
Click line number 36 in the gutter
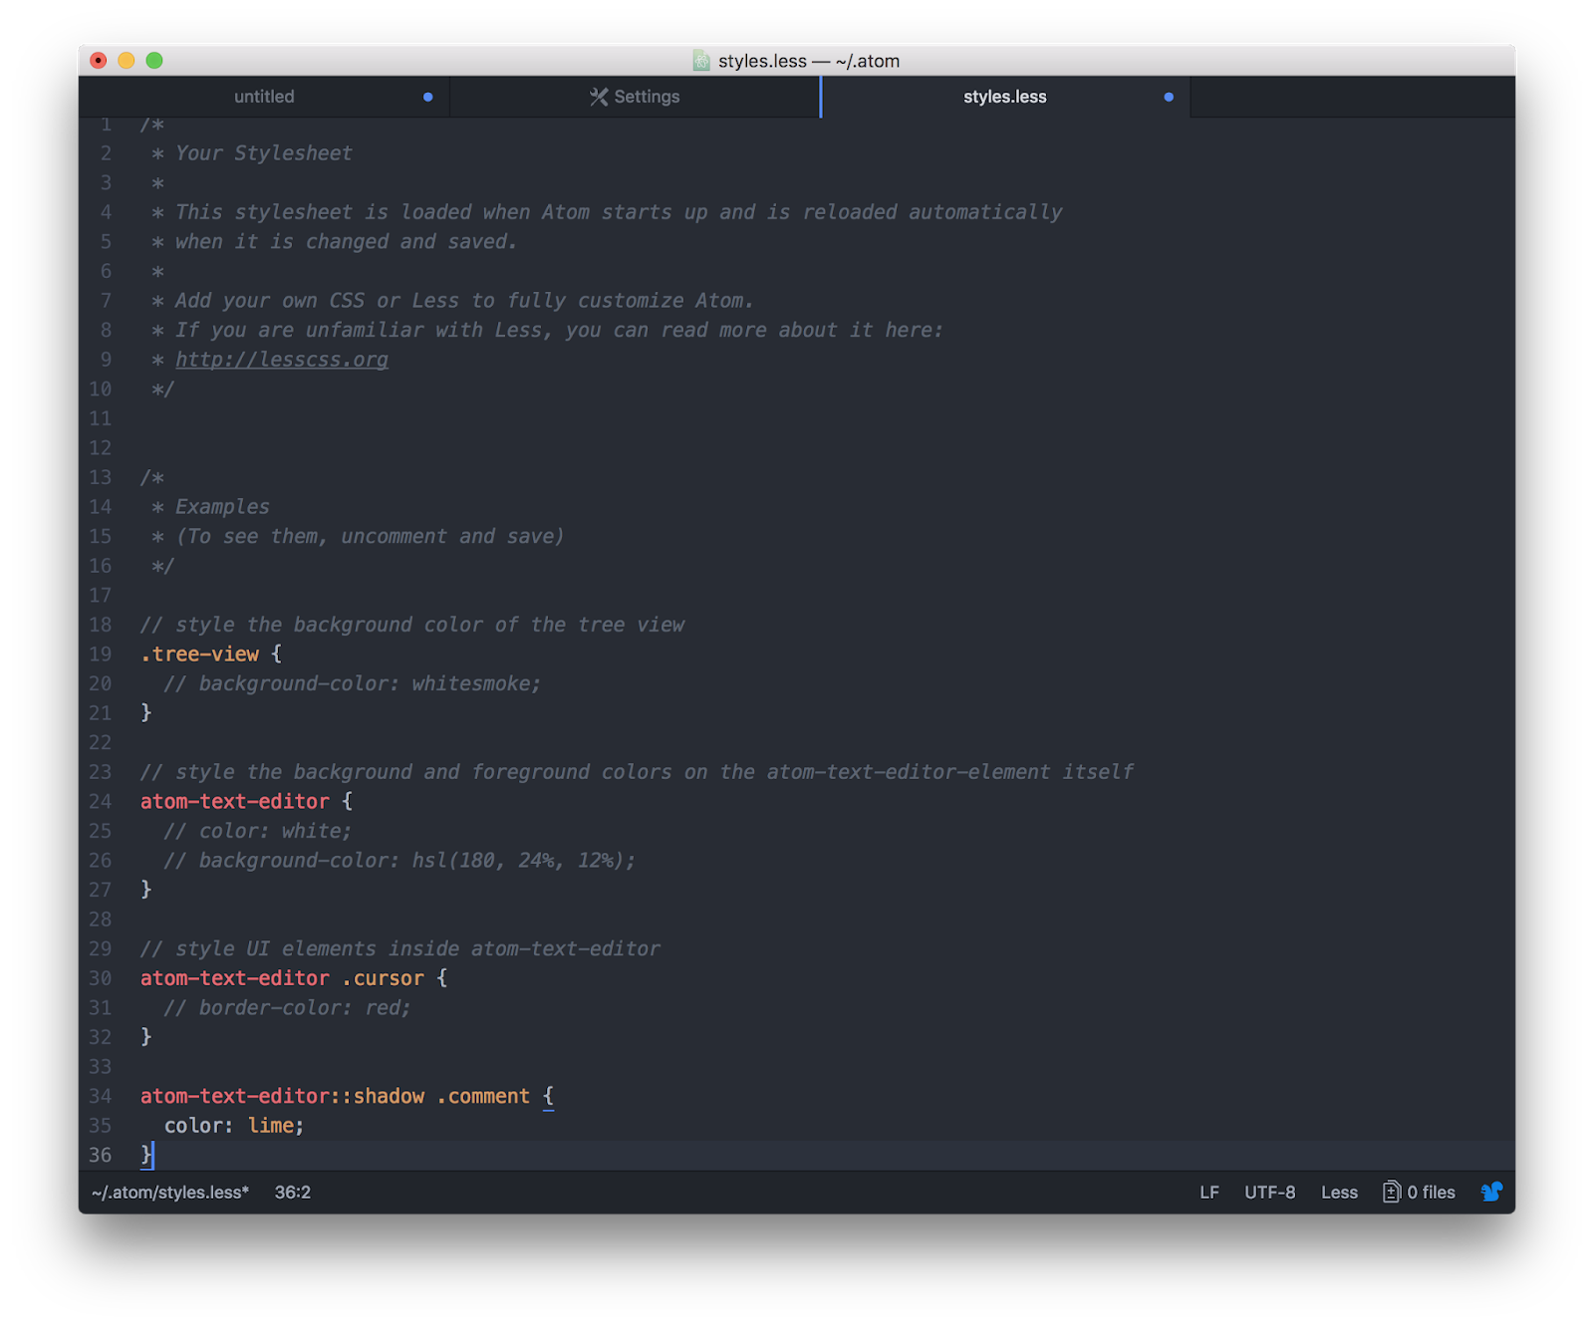(x=101, y=1155)
